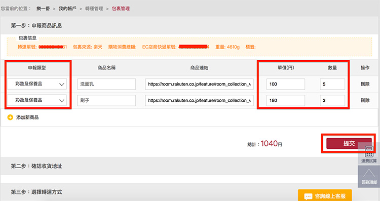This screenshot has height=201, width=380.
Task: Click the chat bubble icon for online support
Action: (308, 196)
